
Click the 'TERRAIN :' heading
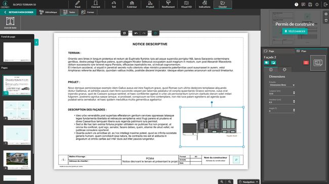click(x=74, y=53)
